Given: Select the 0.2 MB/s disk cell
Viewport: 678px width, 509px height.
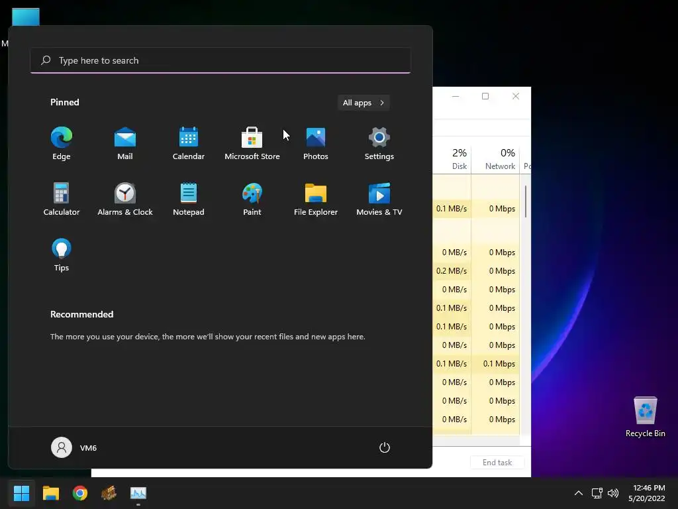Looking at the screenshot, I should pyautogui.click(x=452, y=271).
